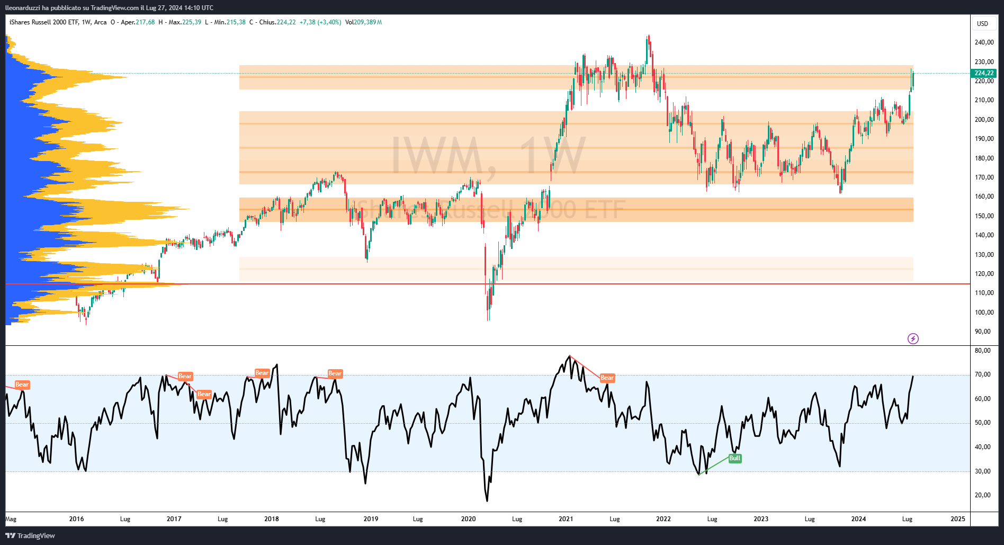Click the close value Chius.224,22
This screenshot has width=1004, height=545.
pyautogui.click(x=277, y=22)
